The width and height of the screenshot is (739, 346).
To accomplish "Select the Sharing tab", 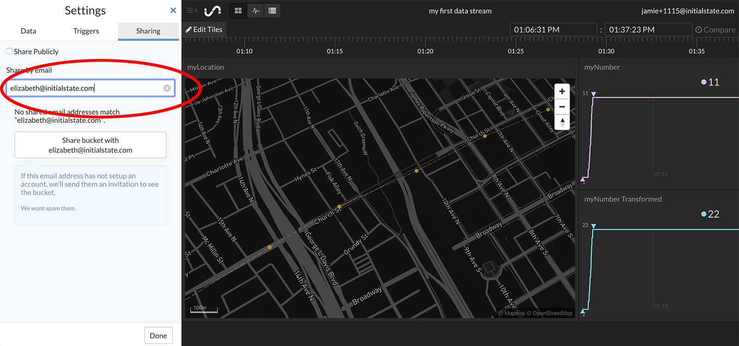I will click(x=148, y=31).
